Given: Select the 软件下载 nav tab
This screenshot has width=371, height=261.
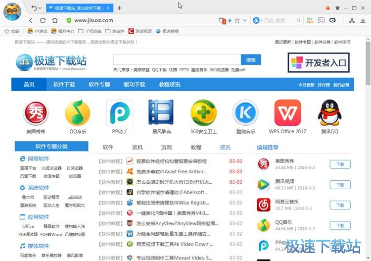Looking at the screenshot, I should click(64, 84).
